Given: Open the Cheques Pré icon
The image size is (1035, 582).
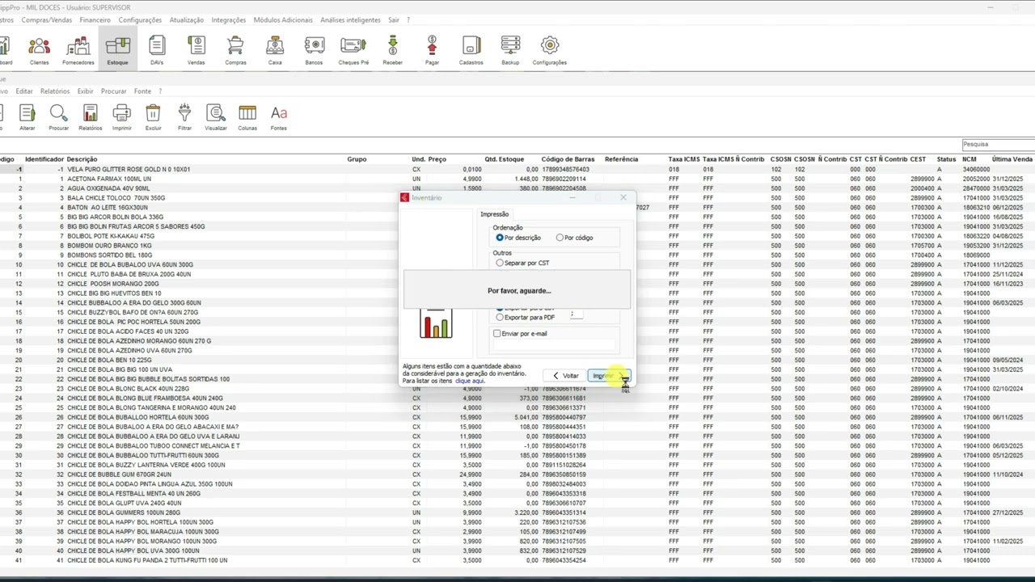Looking at the screenshot, I should (353, 50).
